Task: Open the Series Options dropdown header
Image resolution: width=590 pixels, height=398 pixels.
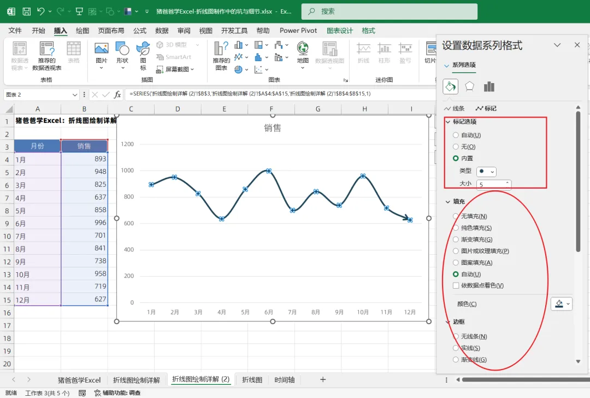Action: [460, 65]
